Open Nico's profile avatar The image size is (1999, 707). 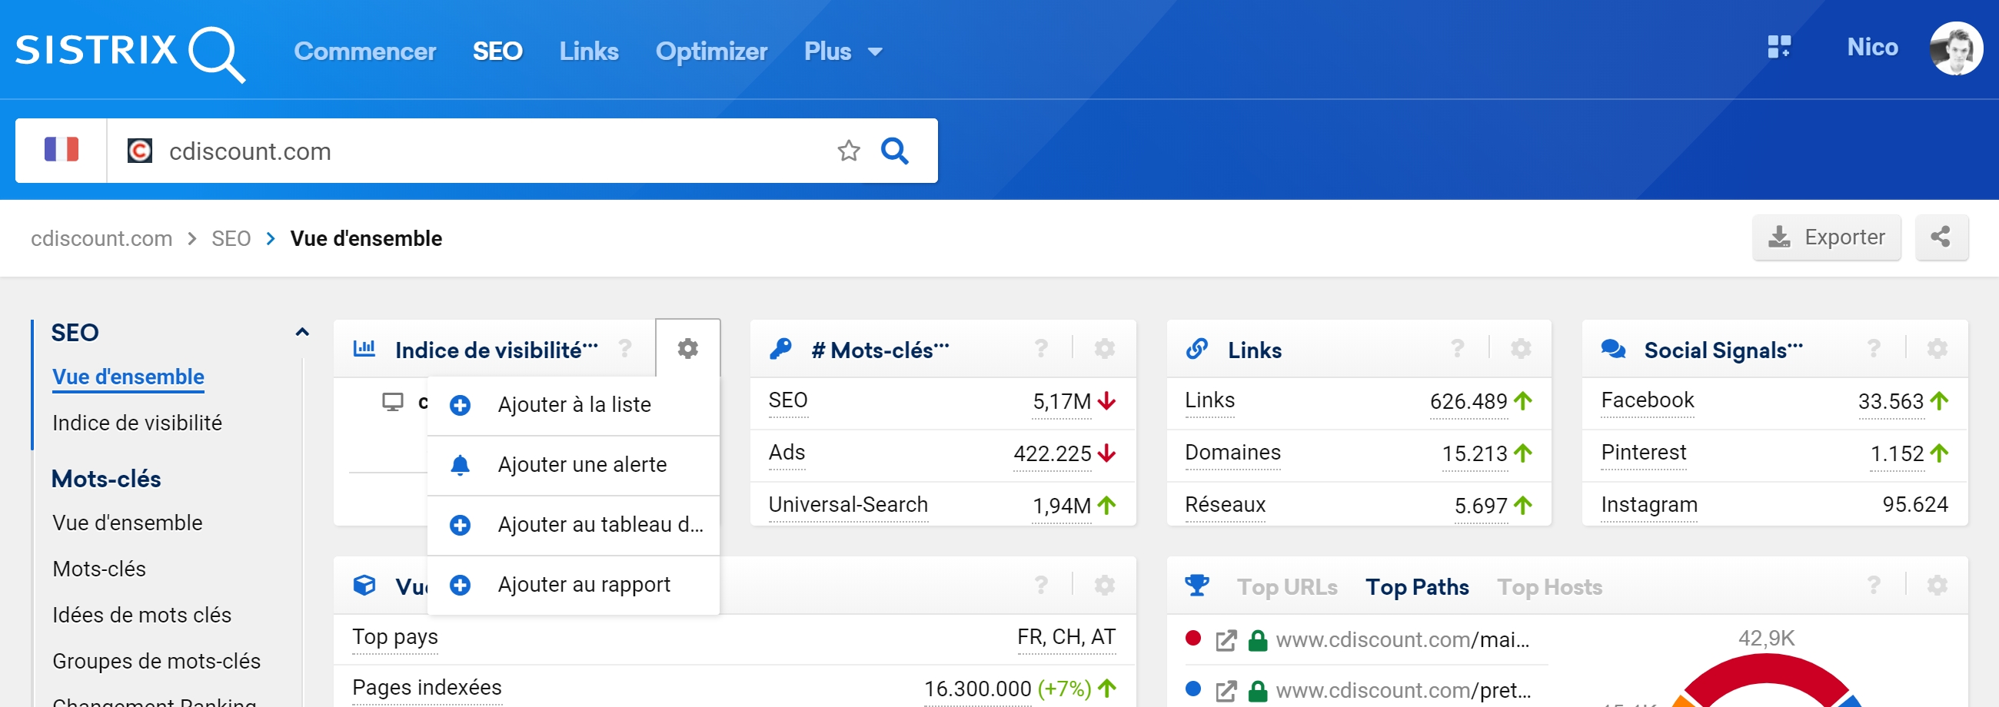coord(1955,48)
